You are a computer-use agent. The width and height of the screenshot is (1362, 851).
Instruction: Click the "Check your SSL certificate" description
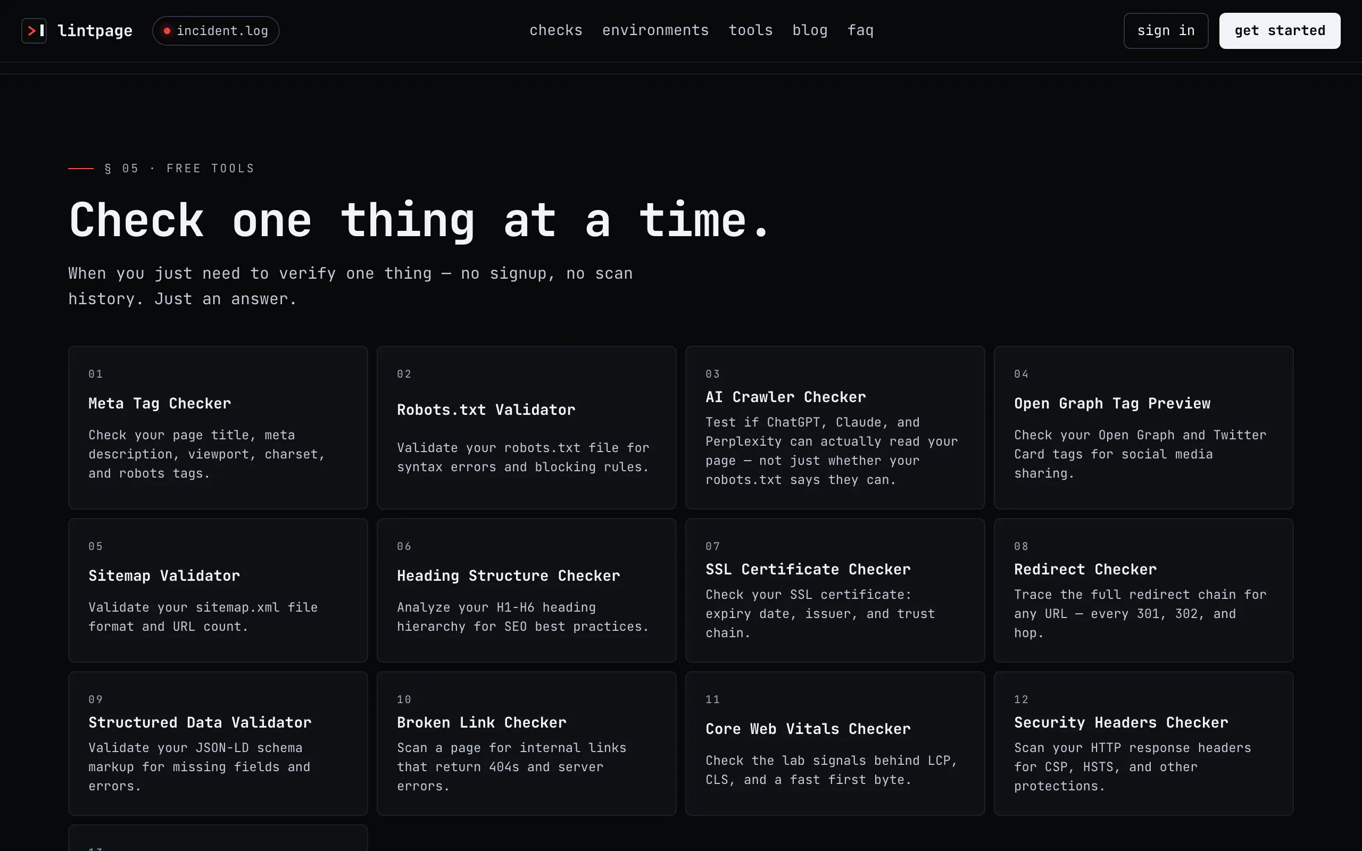click(820, 613)
